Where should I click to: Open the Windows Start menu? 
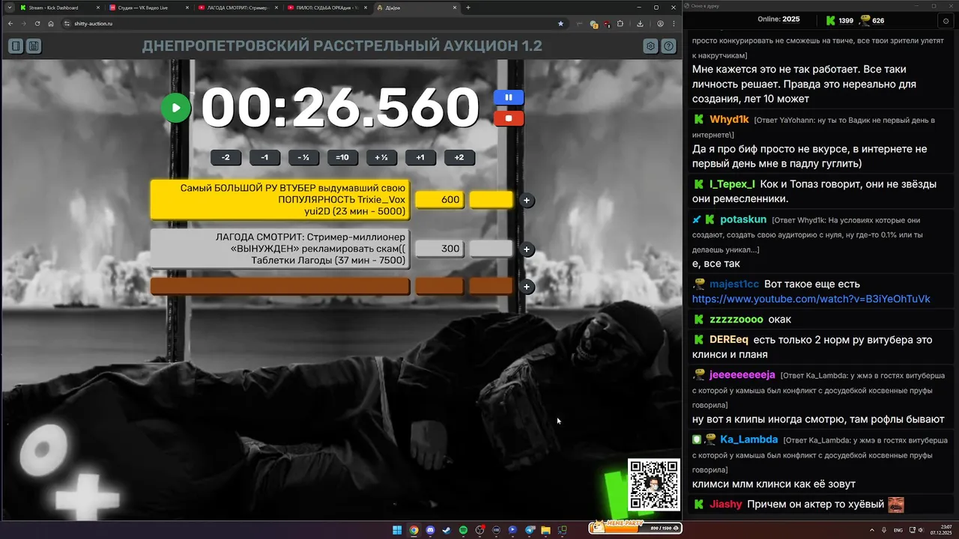(397, 530)
